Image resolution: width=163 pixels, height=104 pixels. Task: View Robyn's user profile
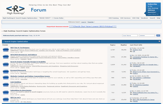135,73
